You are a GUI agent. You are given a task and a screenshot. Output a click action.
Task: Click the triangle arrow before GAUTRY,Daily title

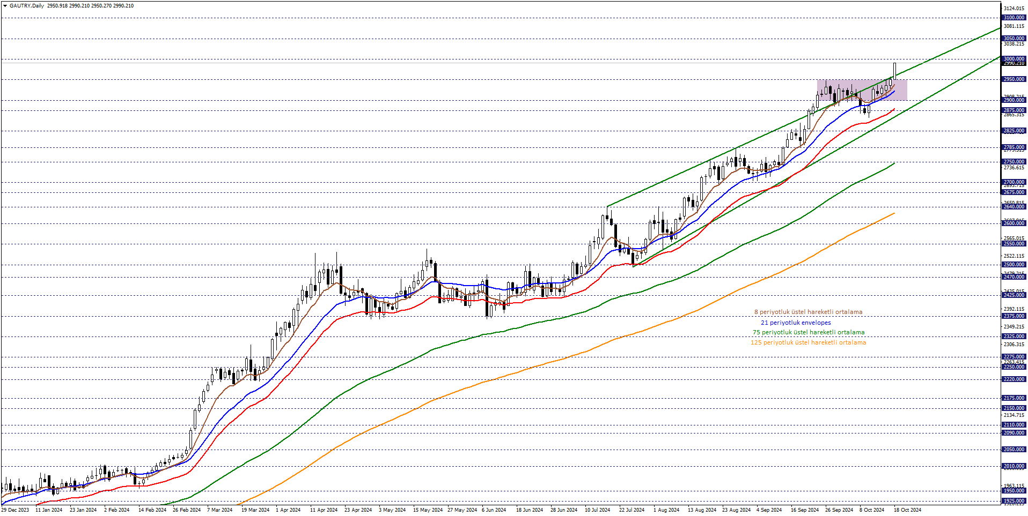pos(5,6)
